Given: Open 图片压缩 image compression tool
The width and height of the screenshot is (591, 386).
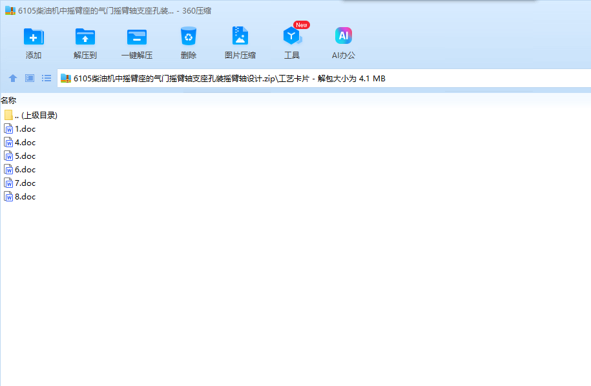Looking at the screenshot, I should point(240,36).
